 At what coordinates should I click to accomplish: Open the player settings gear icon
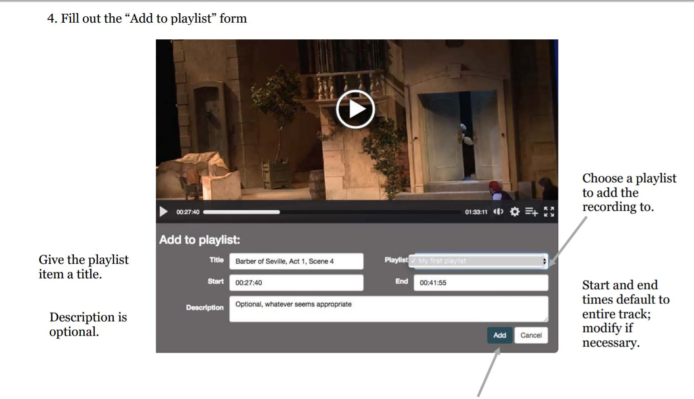coord(515,212)
